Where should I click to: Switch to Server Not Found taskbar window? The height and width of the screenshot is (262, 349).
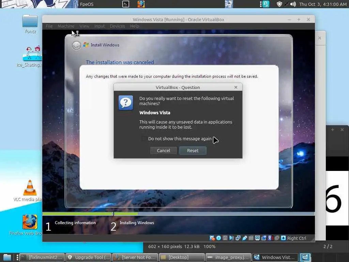point(135,257)
